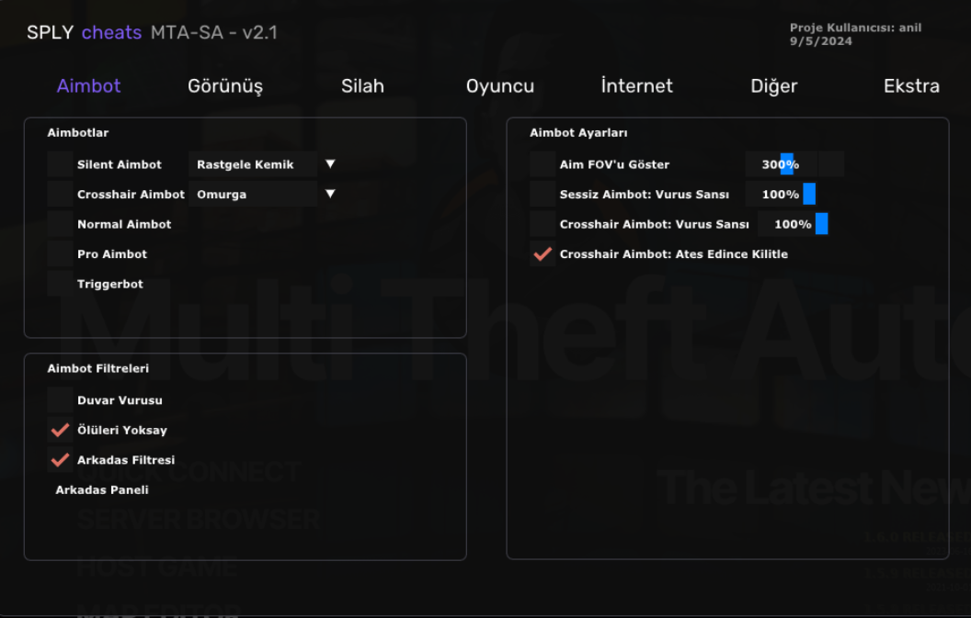971x618 pixels.
Task: Click the Aimbot Ayarları heading
Action: pos(578,132)
